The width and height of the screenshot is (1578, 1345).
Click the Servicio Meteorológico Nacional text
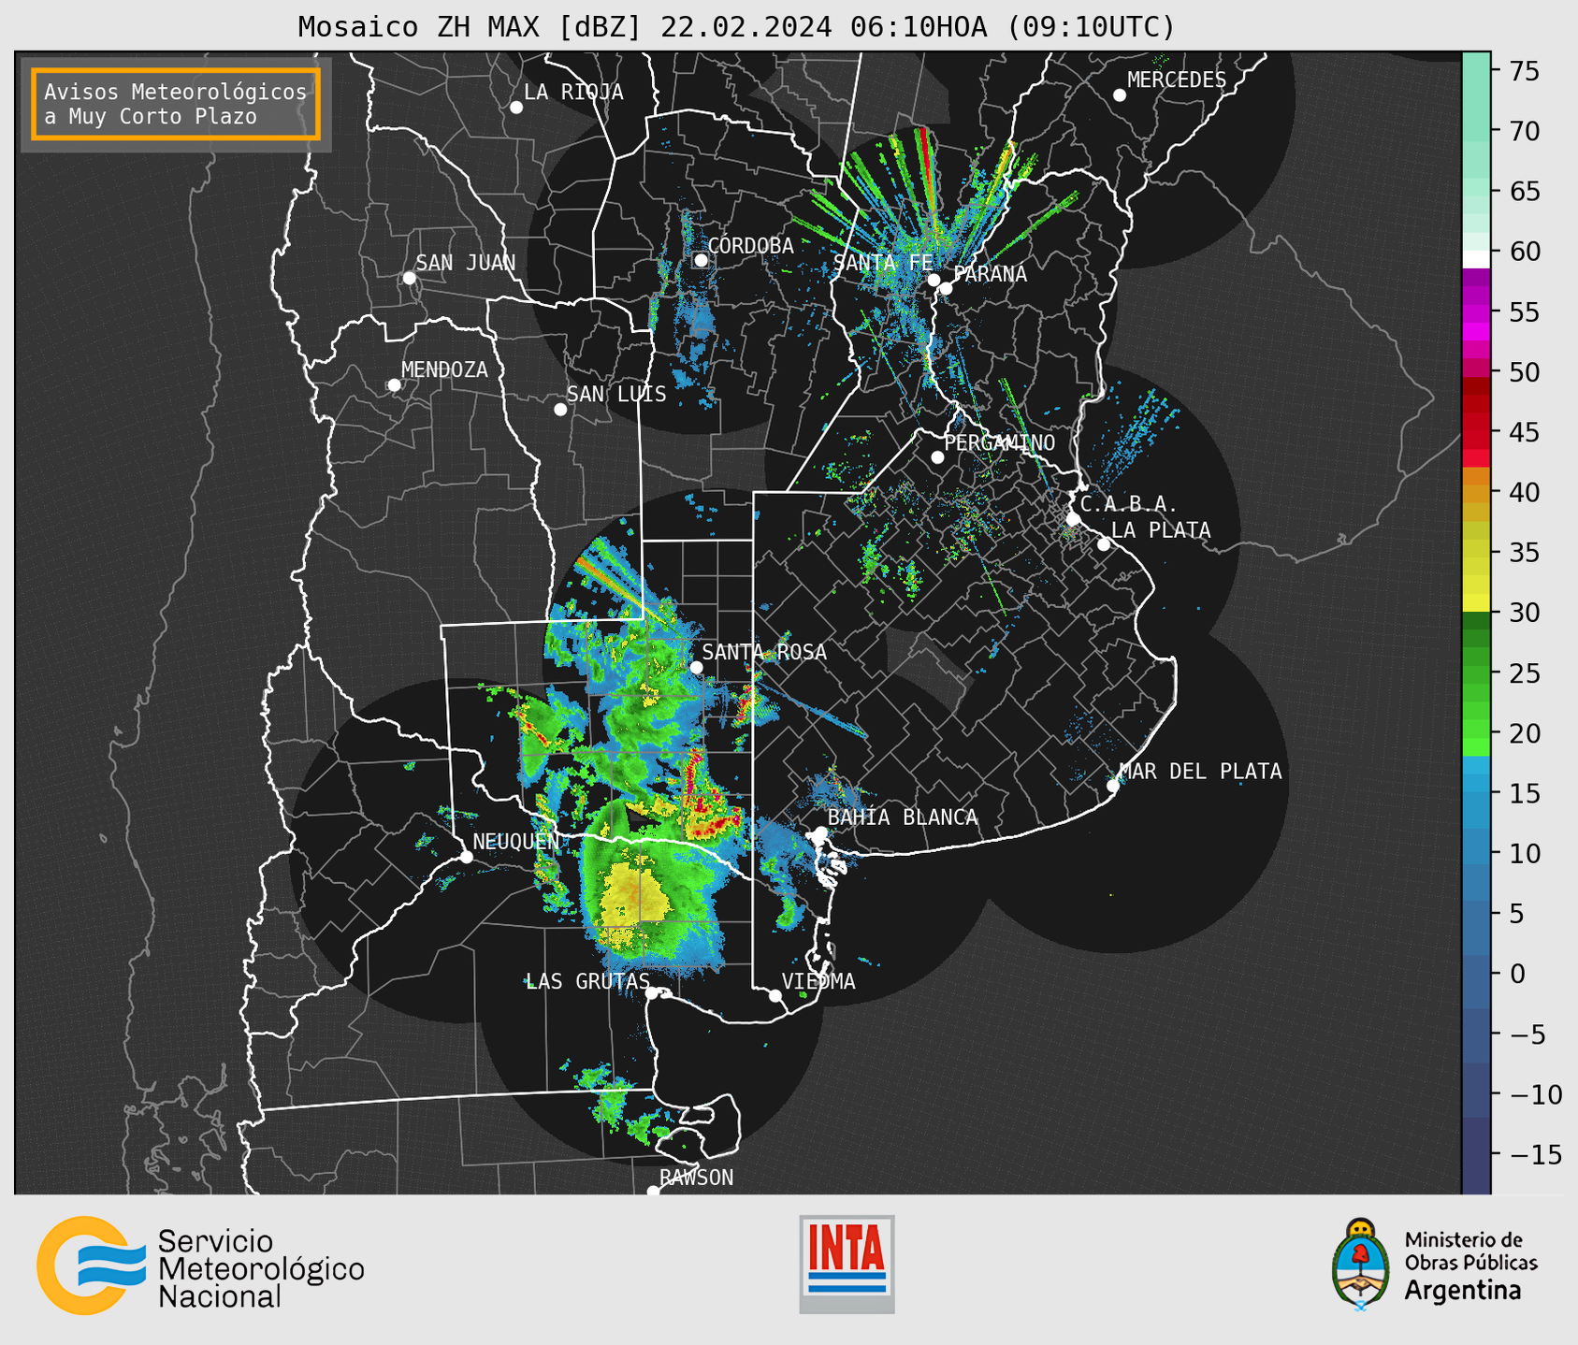261,1269
